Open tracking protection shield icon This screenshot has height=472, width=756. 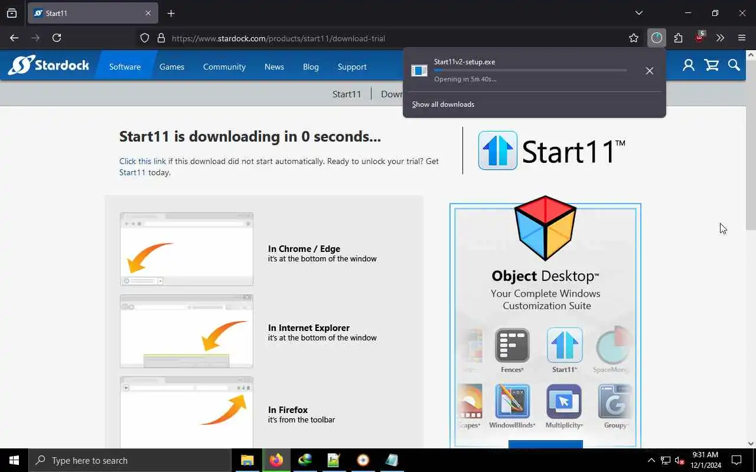[x=145, y=38]
